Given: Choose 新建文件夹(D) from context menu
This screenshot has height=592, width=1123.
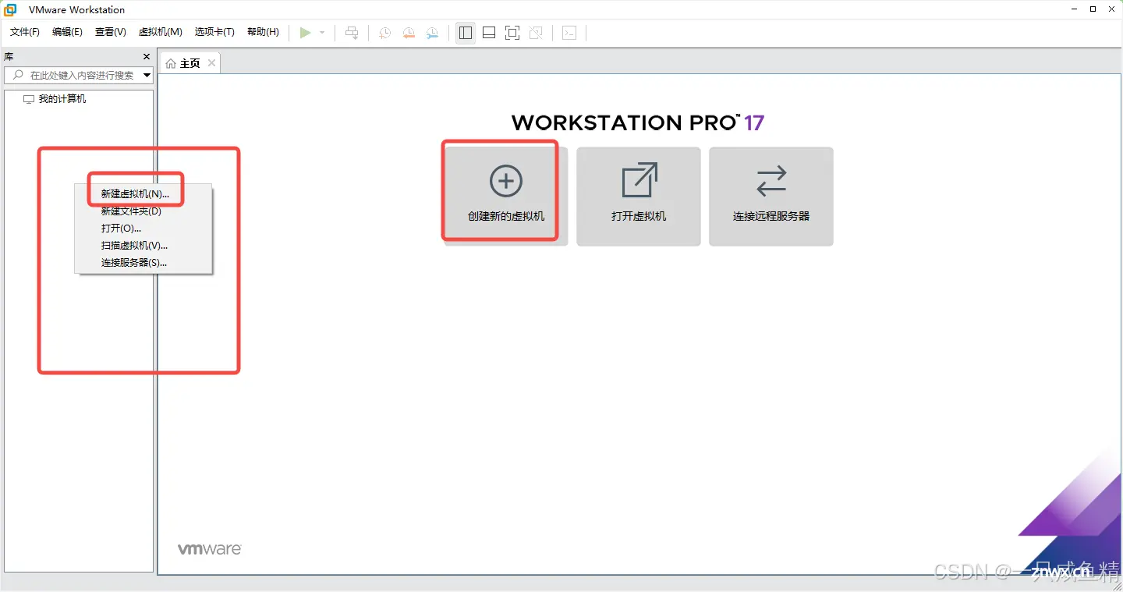Looking at the screenshot, I should 131,211.
